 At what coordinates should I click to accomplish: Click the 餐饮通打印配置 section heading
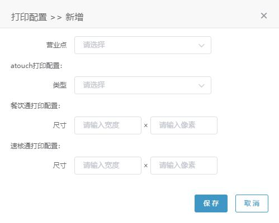(35, 106)
